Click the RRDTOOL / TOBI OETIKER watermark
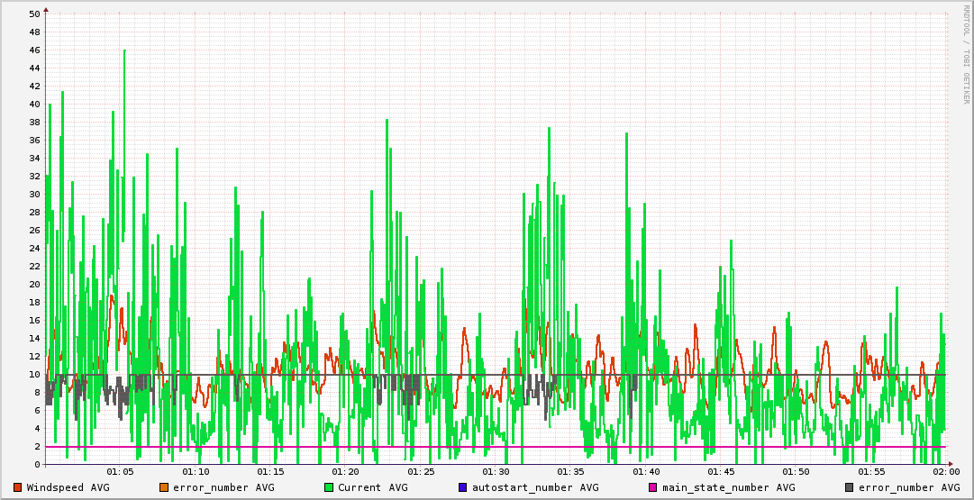 pyautogui.click(x=966, y=54)
